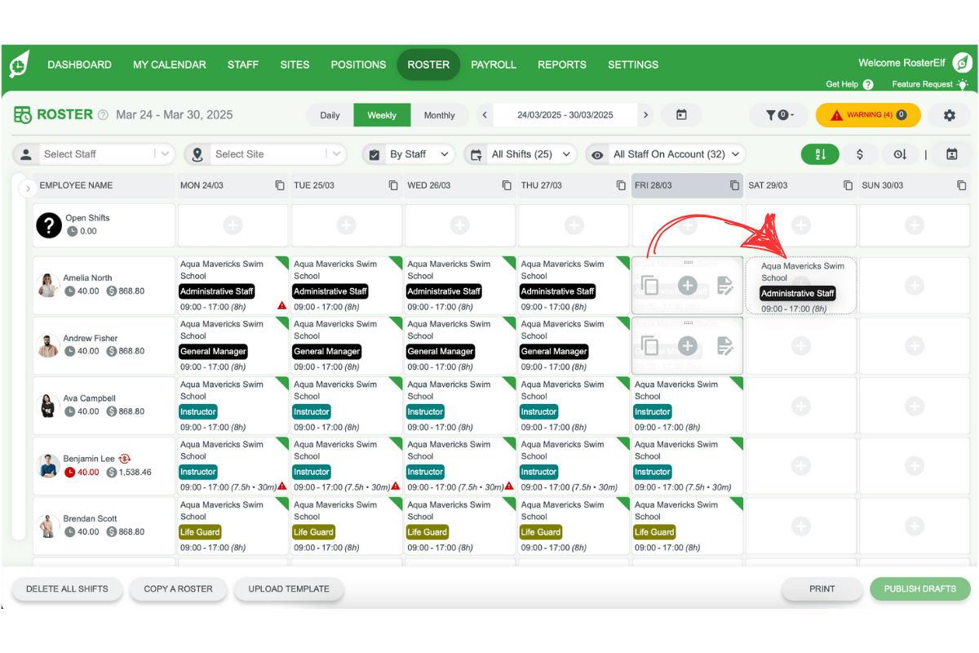This screenshot has width=979, height=653.
Task: Add an open shift on Tuesday
Action: point(346,224)
